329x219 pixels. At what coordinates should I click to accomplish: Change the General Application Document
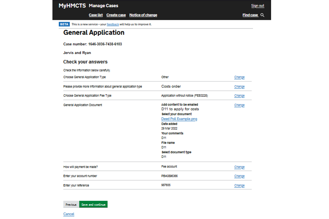coord(239,105)
